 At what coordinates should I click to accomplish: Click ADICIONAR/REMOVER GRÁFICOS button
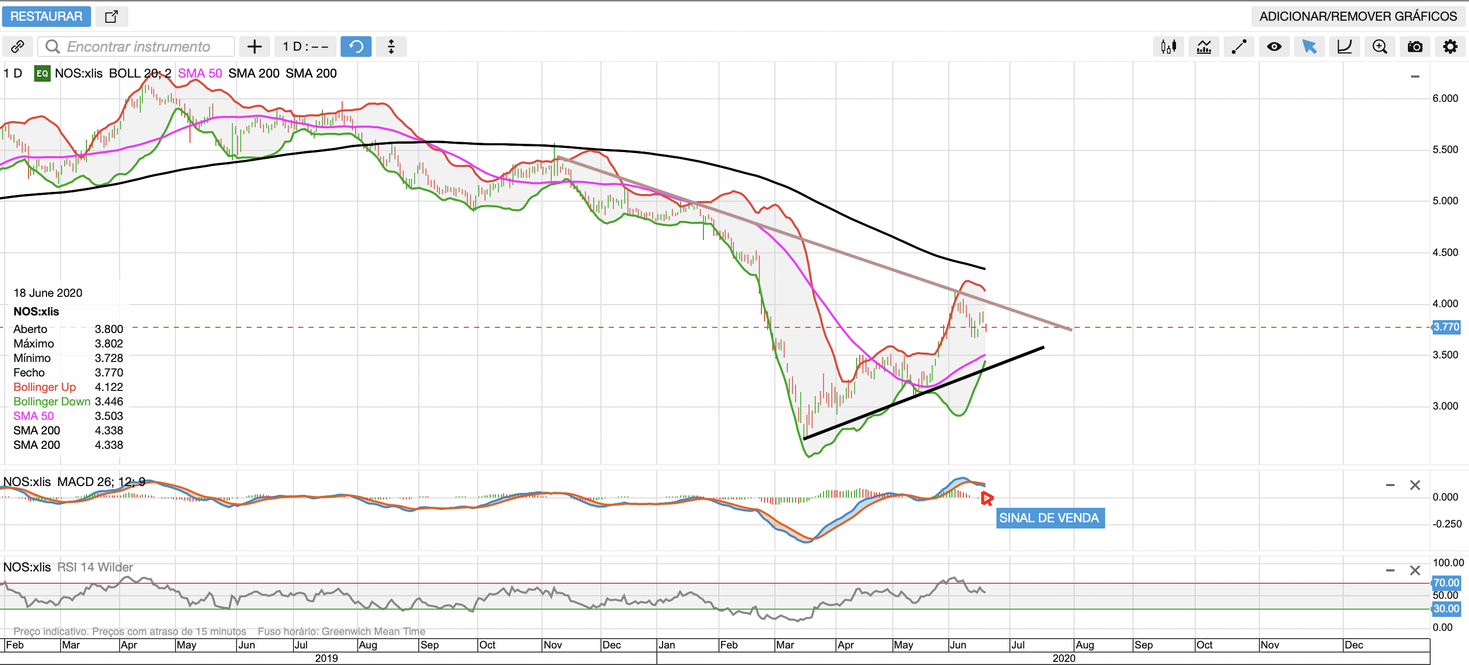click(x=1358, y=17)
